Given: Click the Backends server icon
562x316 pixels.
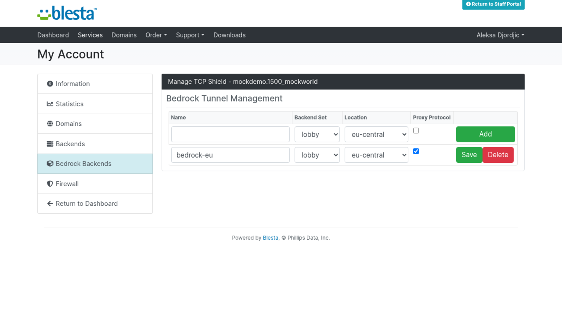Looking at the screenshot, I should [x=50, y=144].
